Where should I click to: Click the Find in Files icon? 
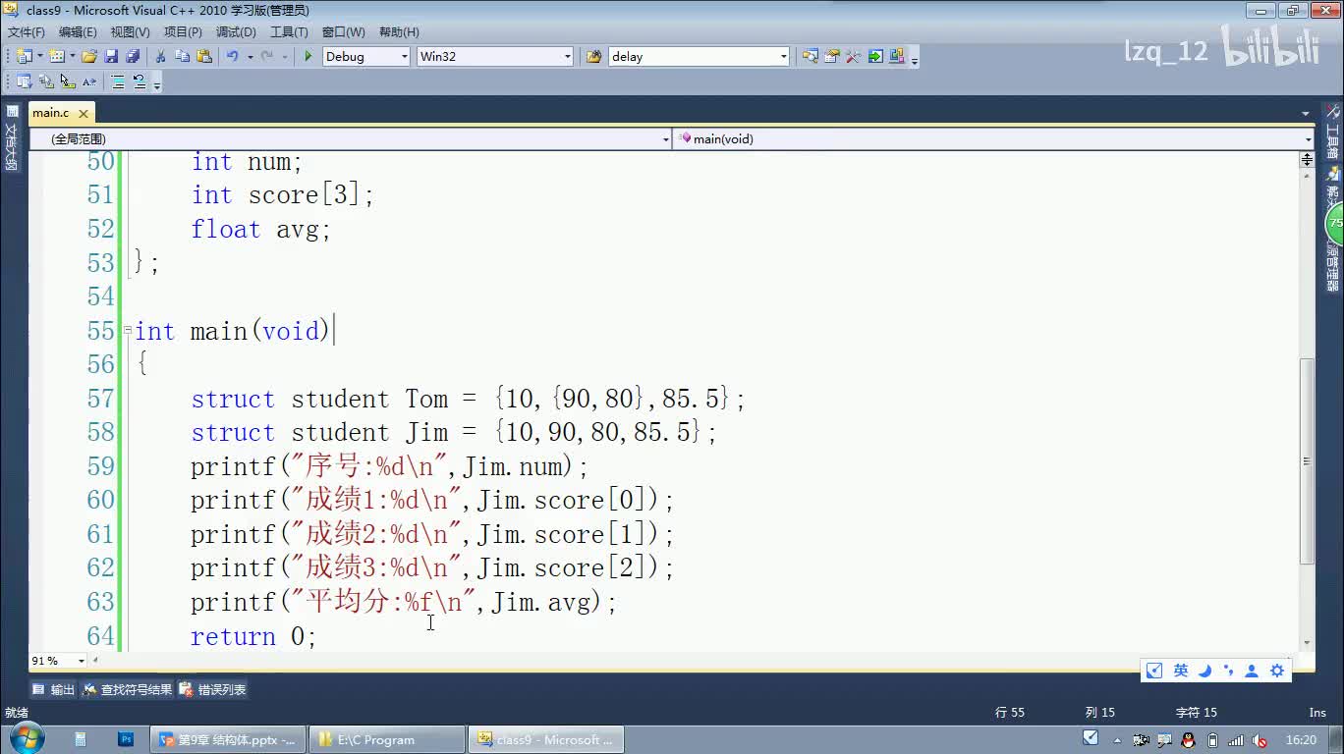pyautogui.click(x=593, y=57)
